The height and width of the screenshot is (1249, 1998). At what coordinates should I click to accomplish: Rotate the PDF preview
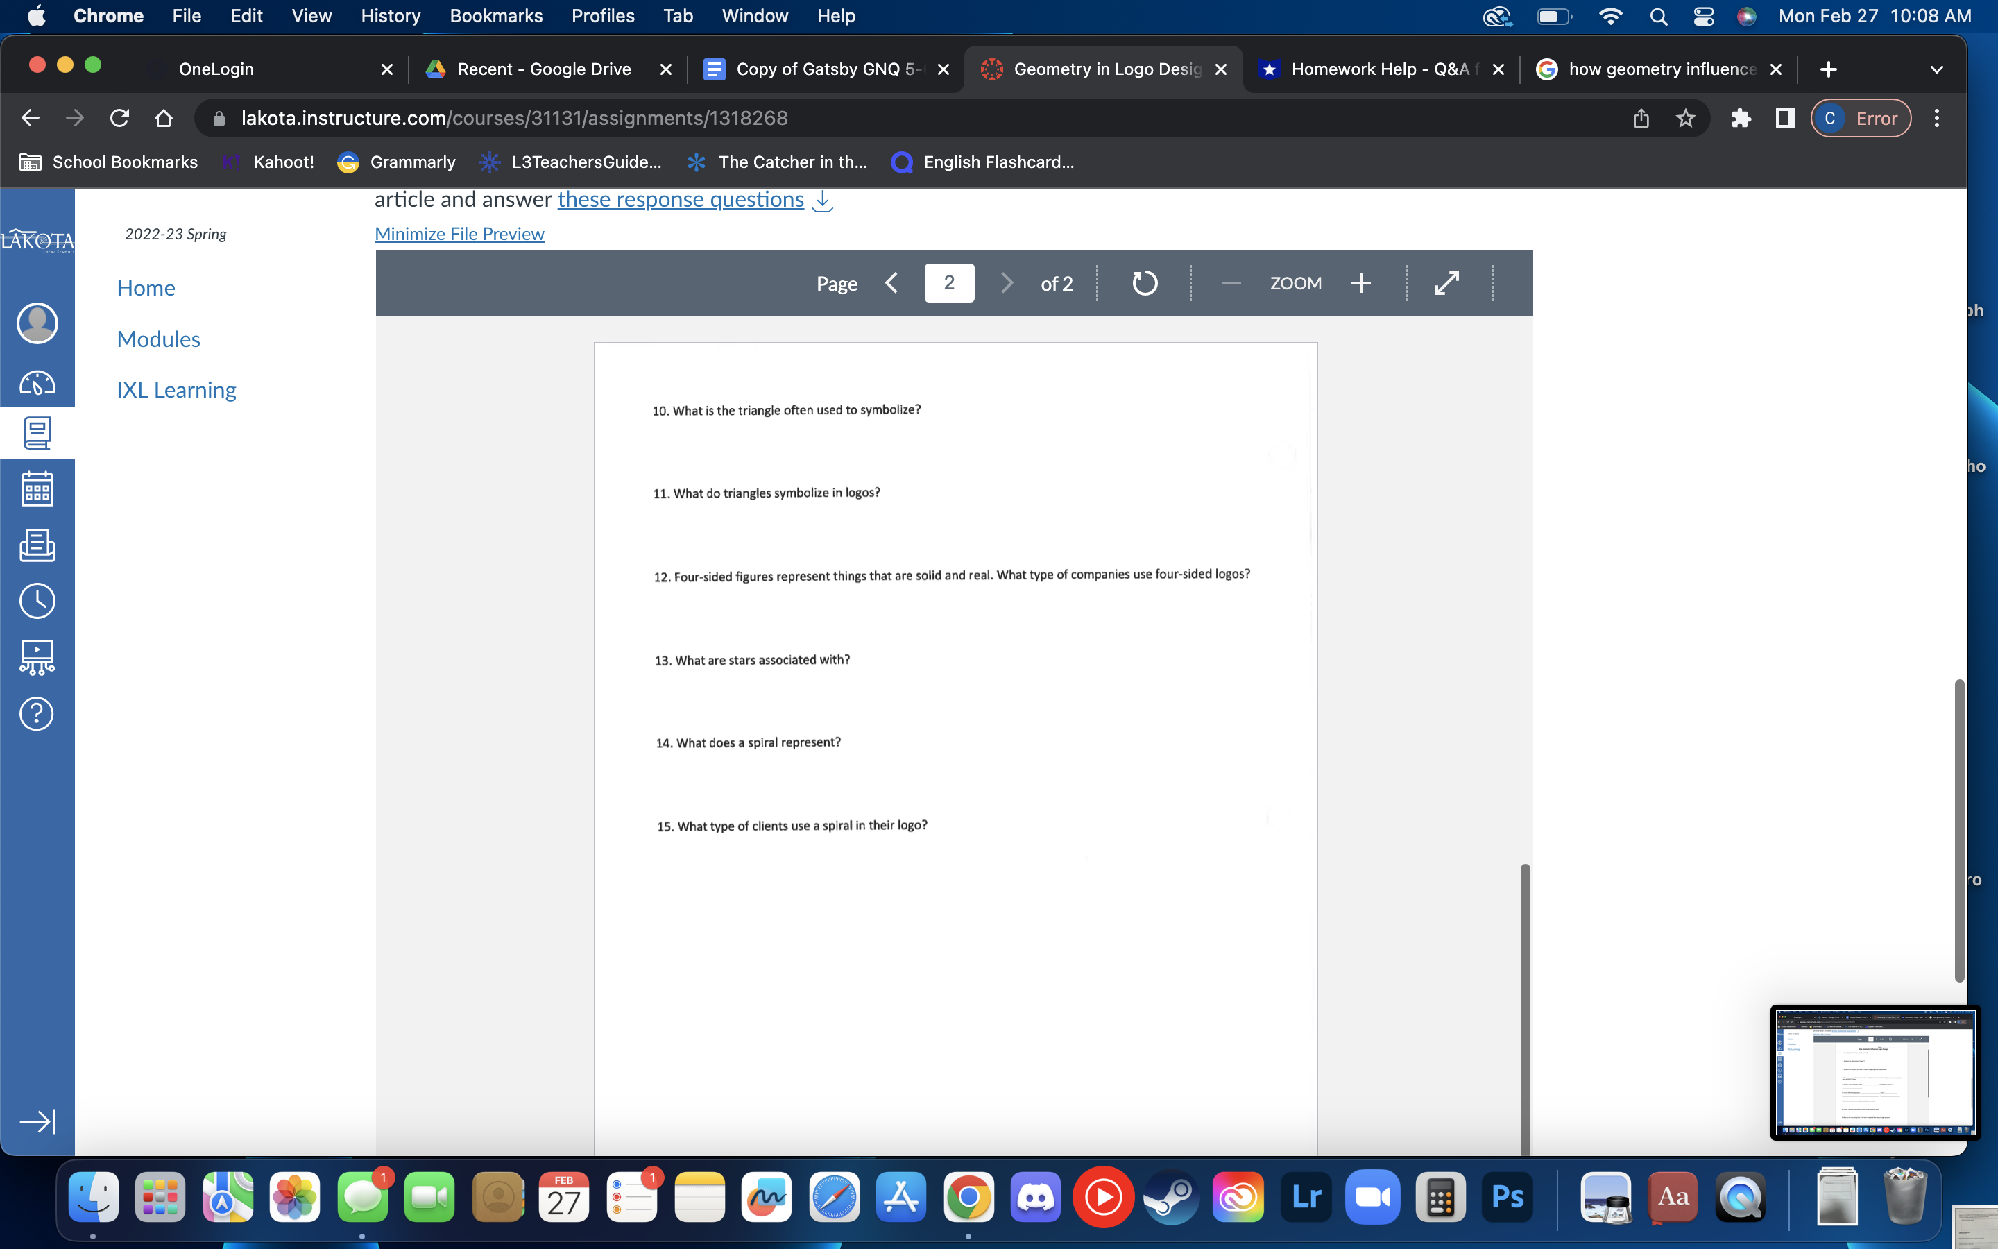(x=1144, y=282)
